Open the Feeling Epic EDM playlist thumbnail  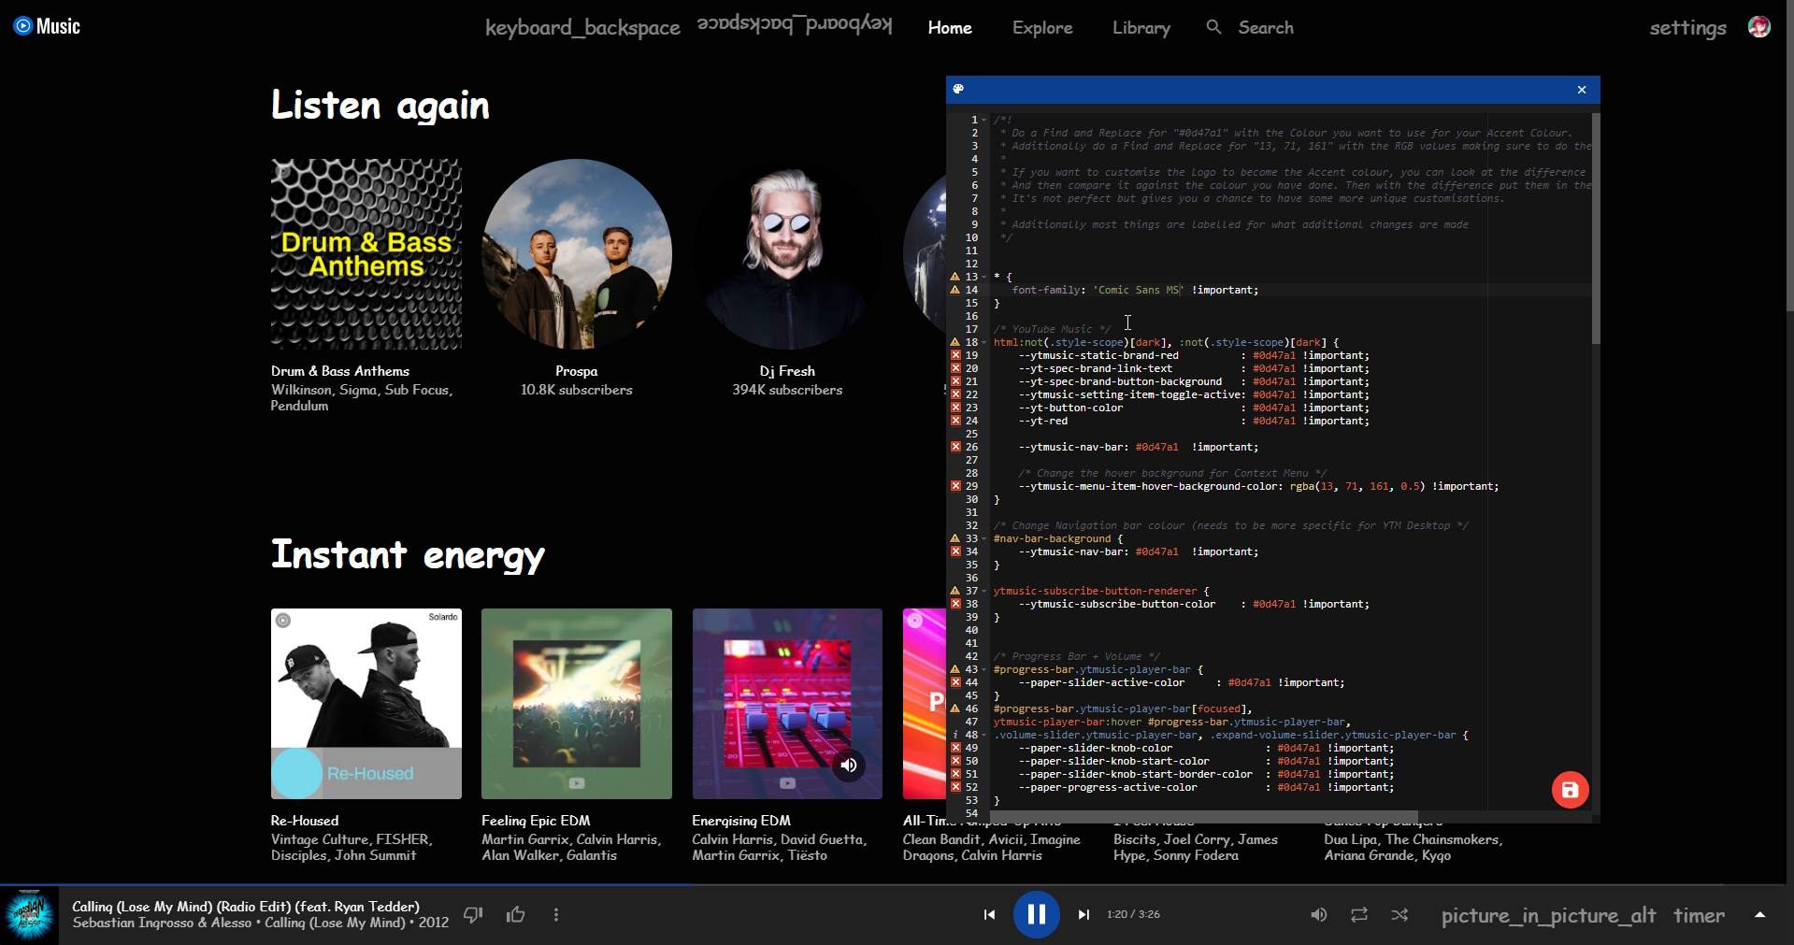(x=576, y=704)
